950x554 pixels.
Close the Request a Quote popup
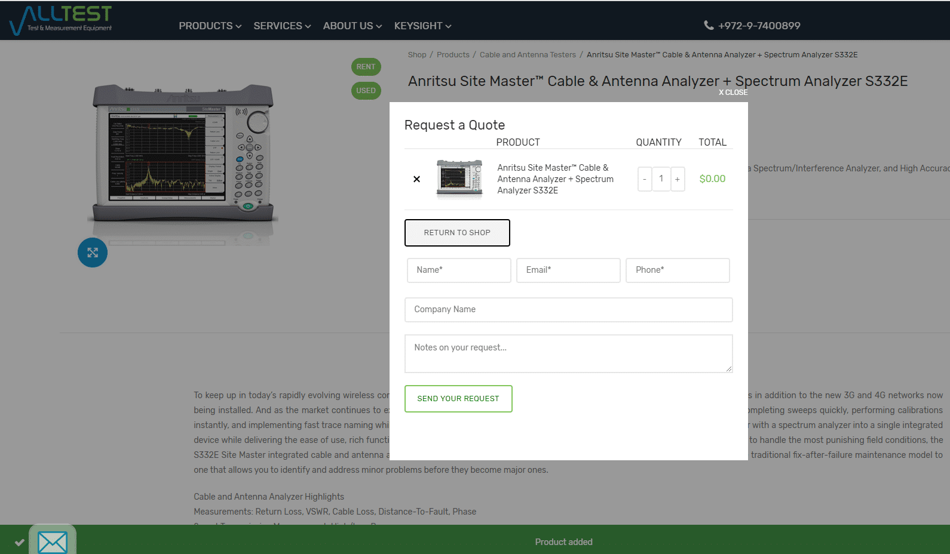pyautogui.click(x=733, y=93)
